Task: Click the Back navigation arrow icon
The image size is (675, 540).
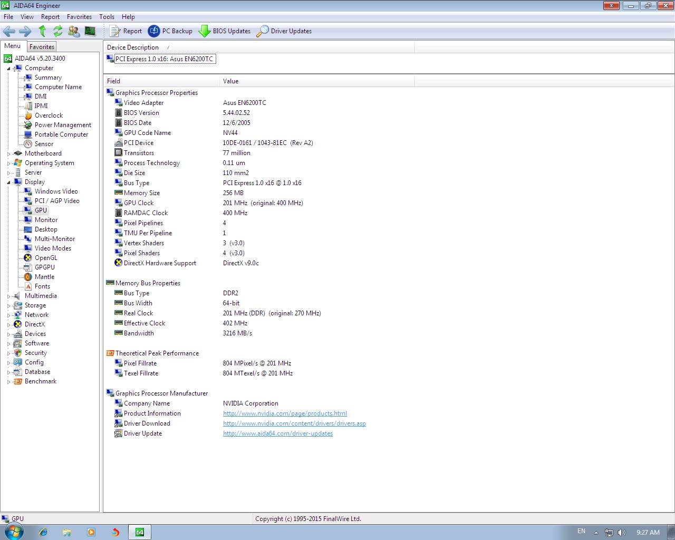Action: [9, 31]
